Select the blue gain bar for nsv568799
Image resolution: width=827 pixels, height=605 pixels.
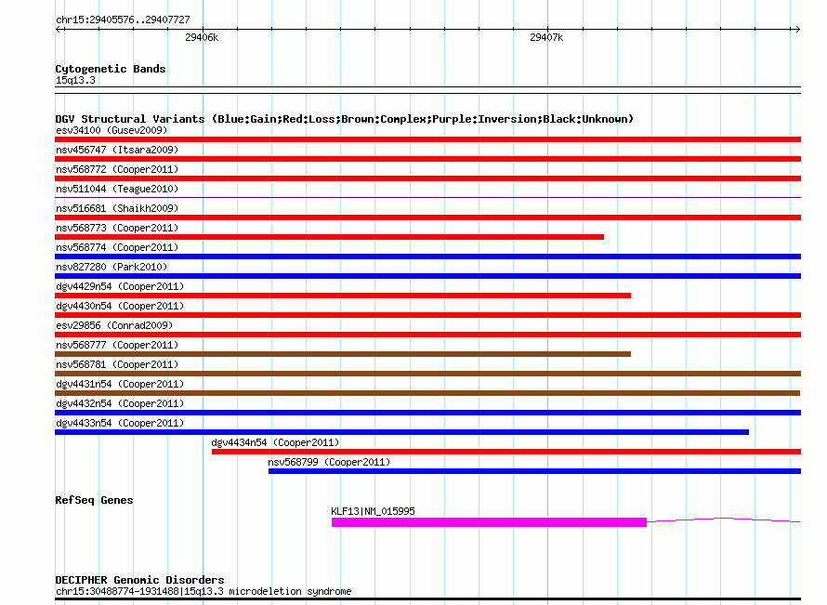click(x=535, y=471)
